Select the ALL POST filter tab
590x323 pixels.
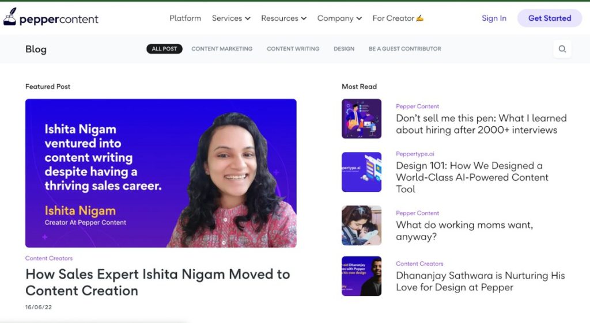(164, 49)
